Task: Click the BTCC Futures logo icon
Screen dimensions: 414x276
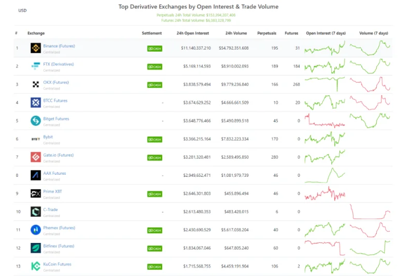Action: tap(36, 102)
